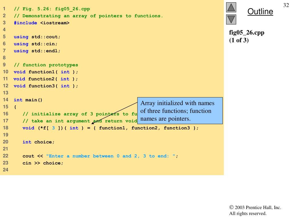Viewport: 292px width, 219px height.
Task: Click the "using std::cout;" line
Action: coord(37,37)
